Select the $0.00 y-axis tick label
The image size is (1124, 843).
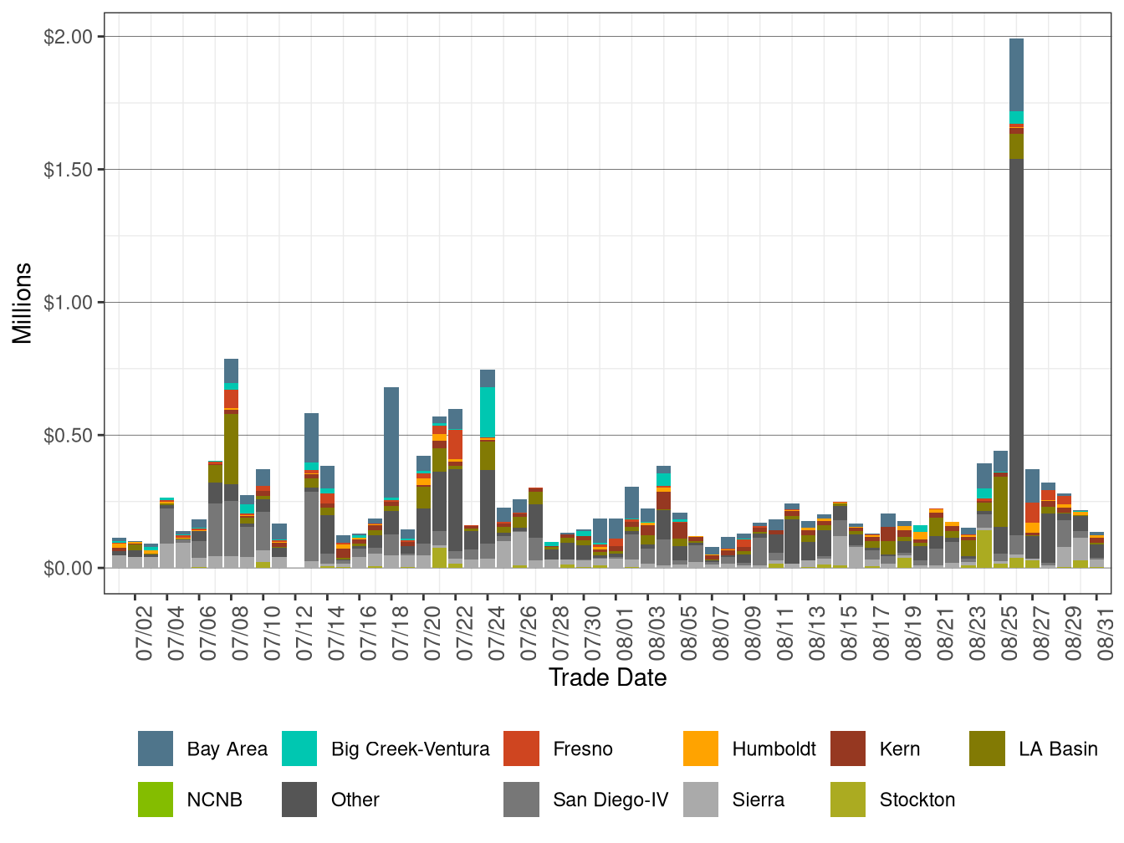(x=69, y=569)
